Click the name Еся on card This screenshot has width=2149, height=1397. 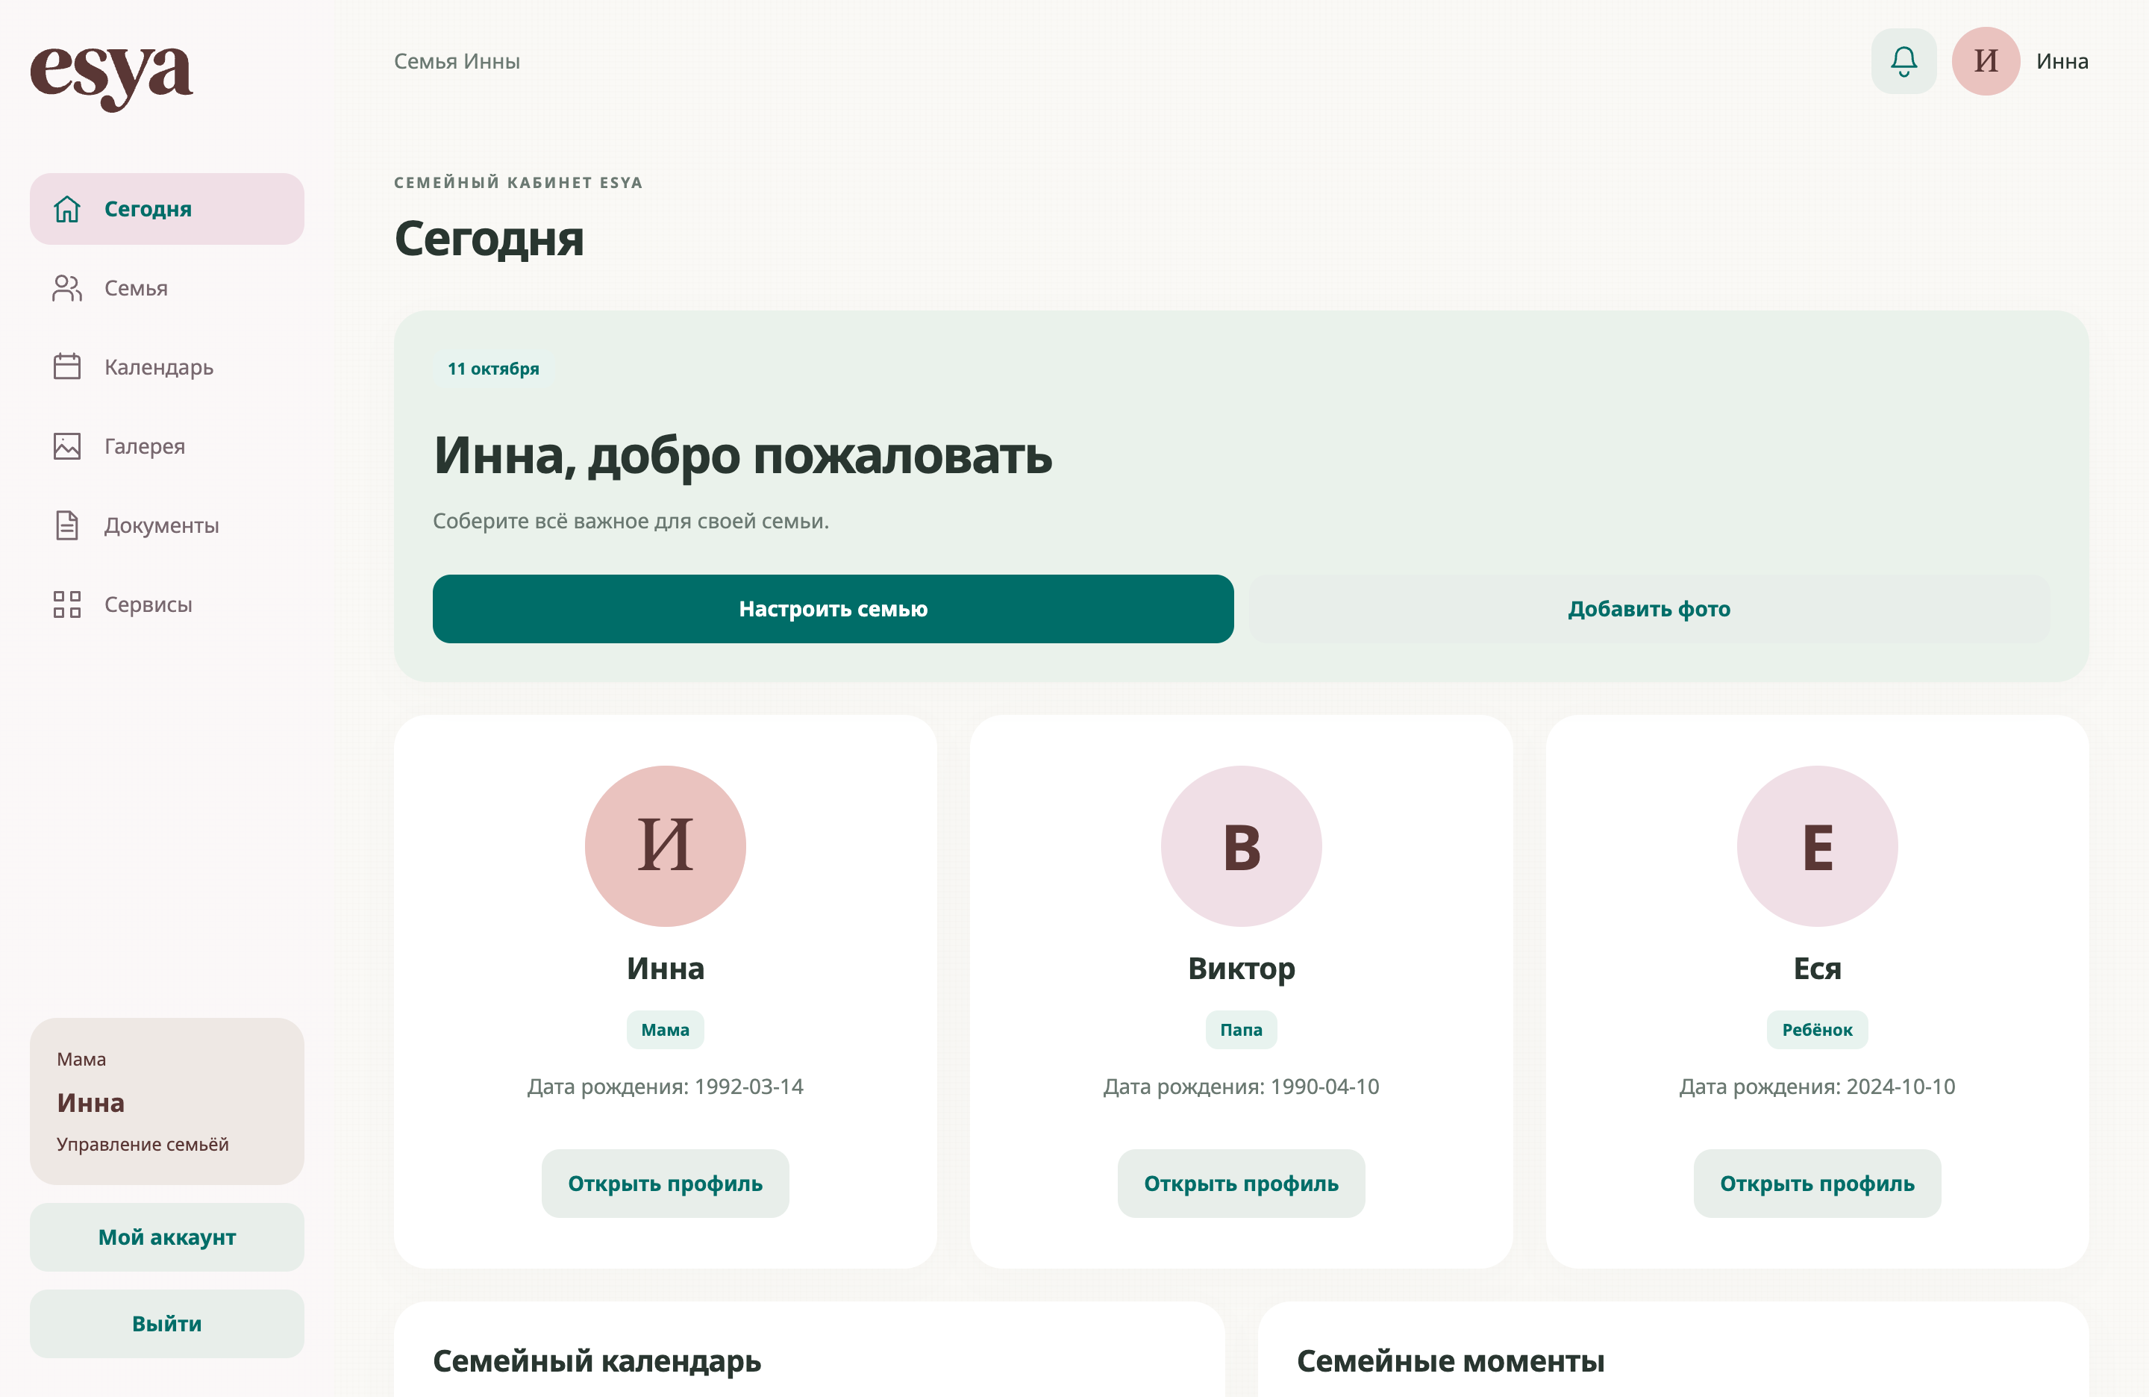[x=1818, y=968]
